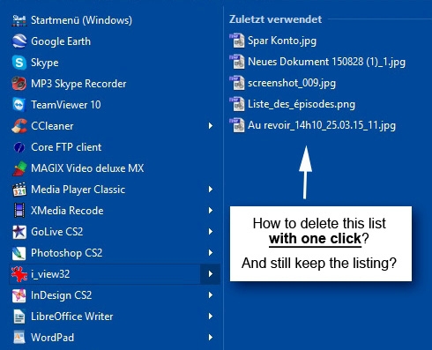Open recent file Liste_des_épisodes.png
The height and width of the screenshot is (350, 432).
pos(302,104)
